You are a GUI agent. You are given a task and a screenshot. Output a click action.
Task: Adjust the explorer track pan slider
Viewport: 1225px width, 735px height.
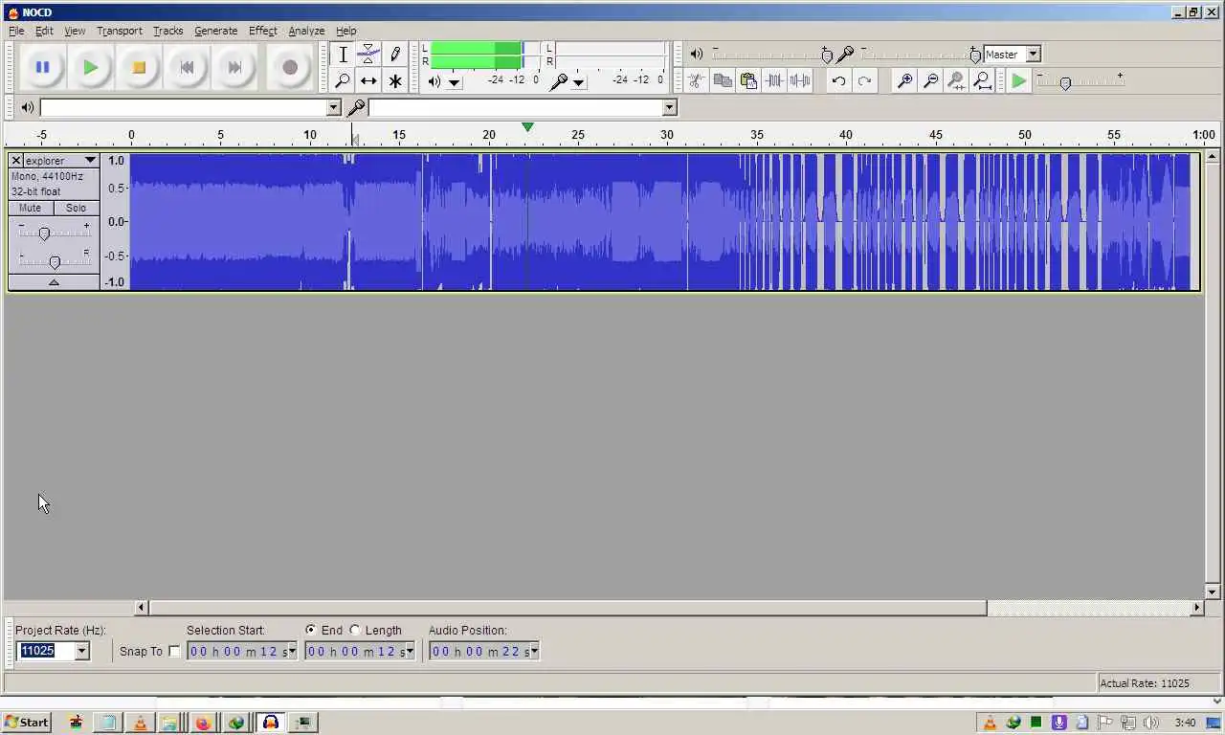tap(55, 261)
